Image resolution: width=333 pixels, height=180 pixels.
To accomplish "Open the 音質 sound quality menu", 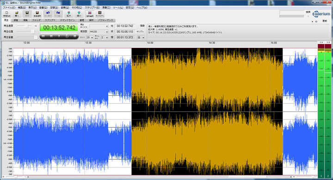I will pyautogui.click(x=65, y=8).
